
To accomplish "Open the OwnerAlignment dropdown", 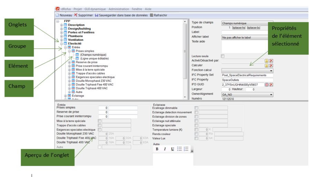I will (x=271, y=94).
